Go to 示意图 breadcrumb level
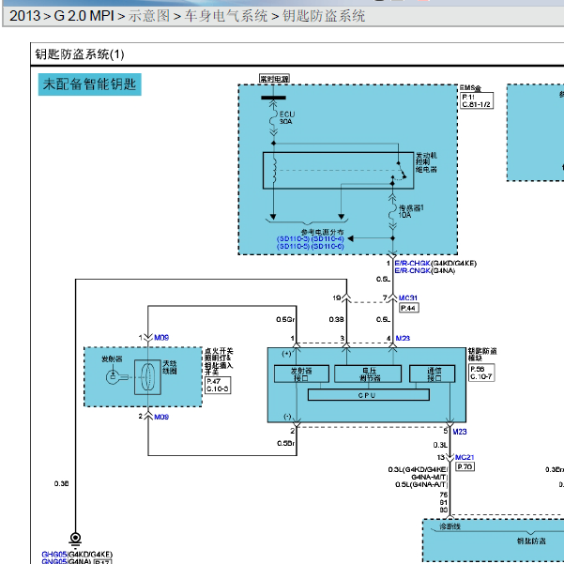 pyautogui.click(x=149, y=16)
